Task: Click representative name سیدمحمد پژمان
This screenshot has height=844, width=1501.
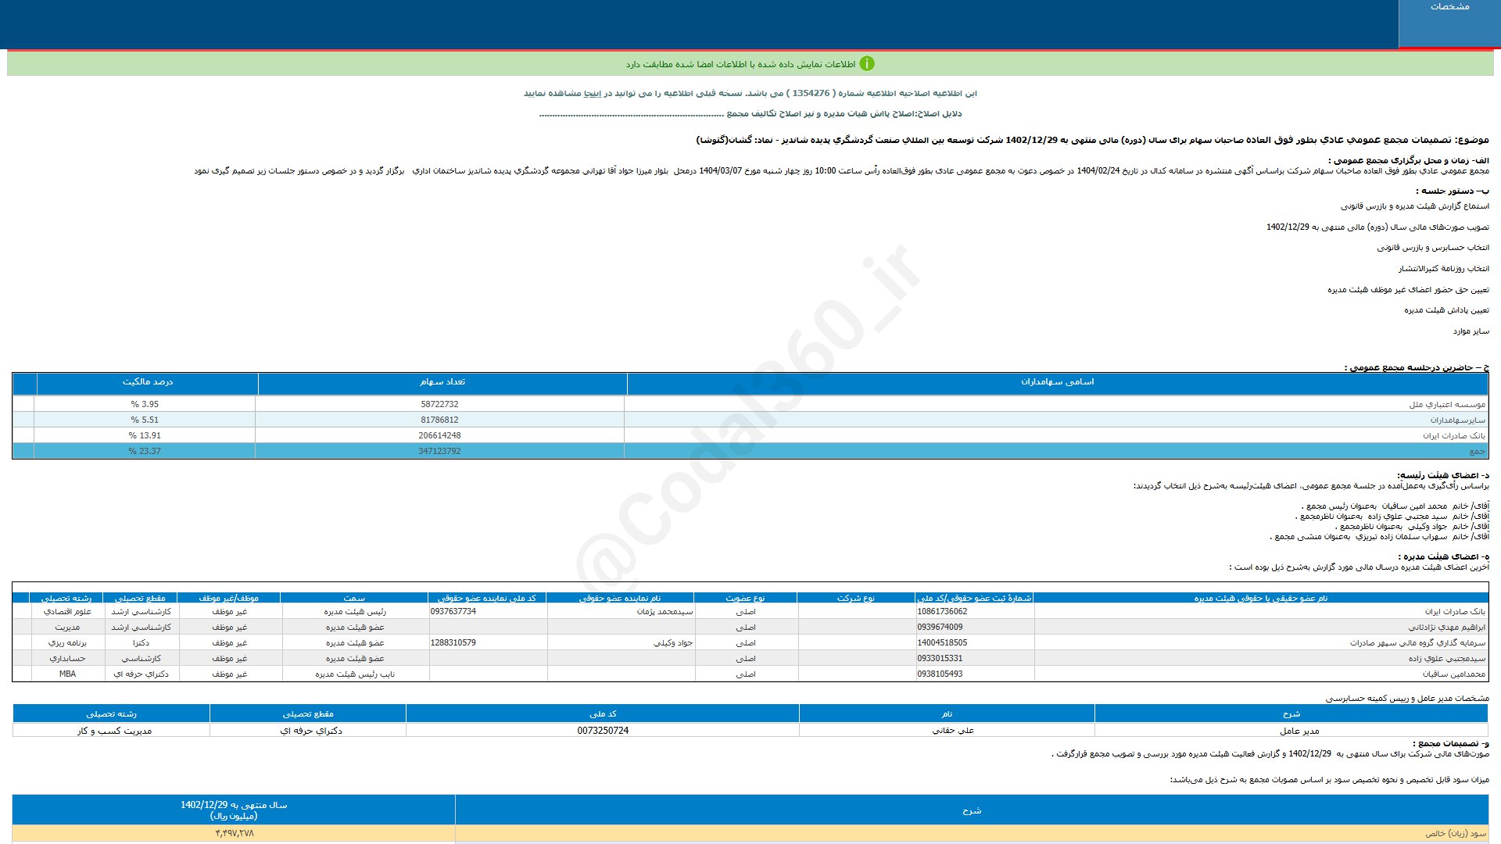Action: tap(665, 612)
